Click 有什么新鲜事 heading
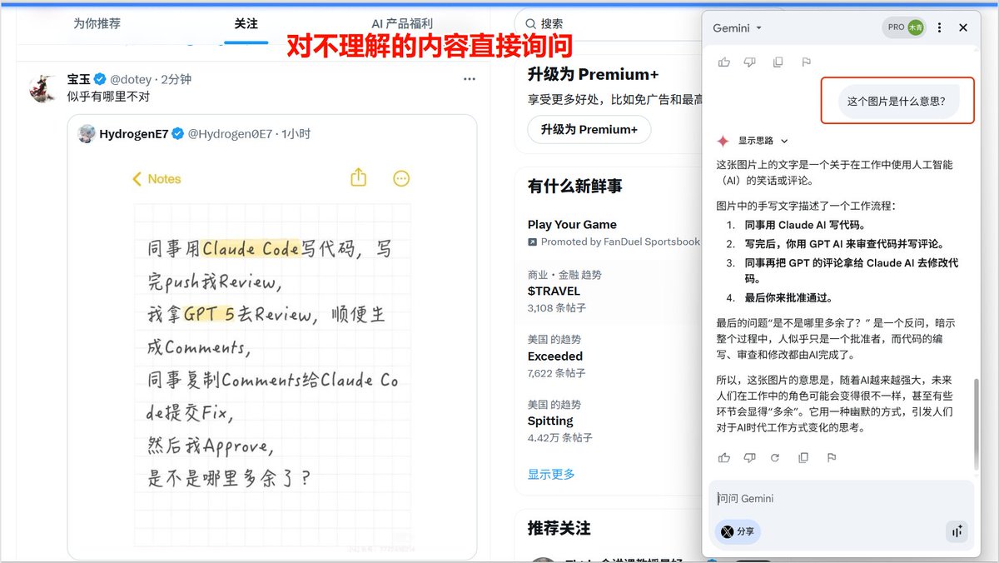Image resolution: width=999 pixels, height=563 pixels. tap(574, 186)
